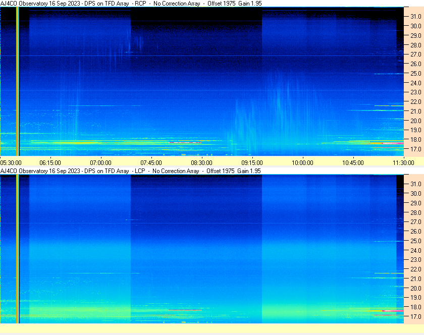Select the 10:00:00 time axis label
The height and width of the screenshot is (335, 424).
pyautogui.click(x=302, y=163)
